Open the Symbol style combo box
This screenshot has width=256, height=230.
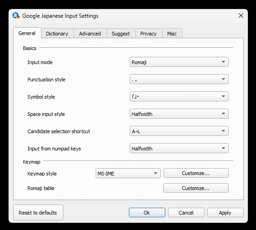(179, 96)
